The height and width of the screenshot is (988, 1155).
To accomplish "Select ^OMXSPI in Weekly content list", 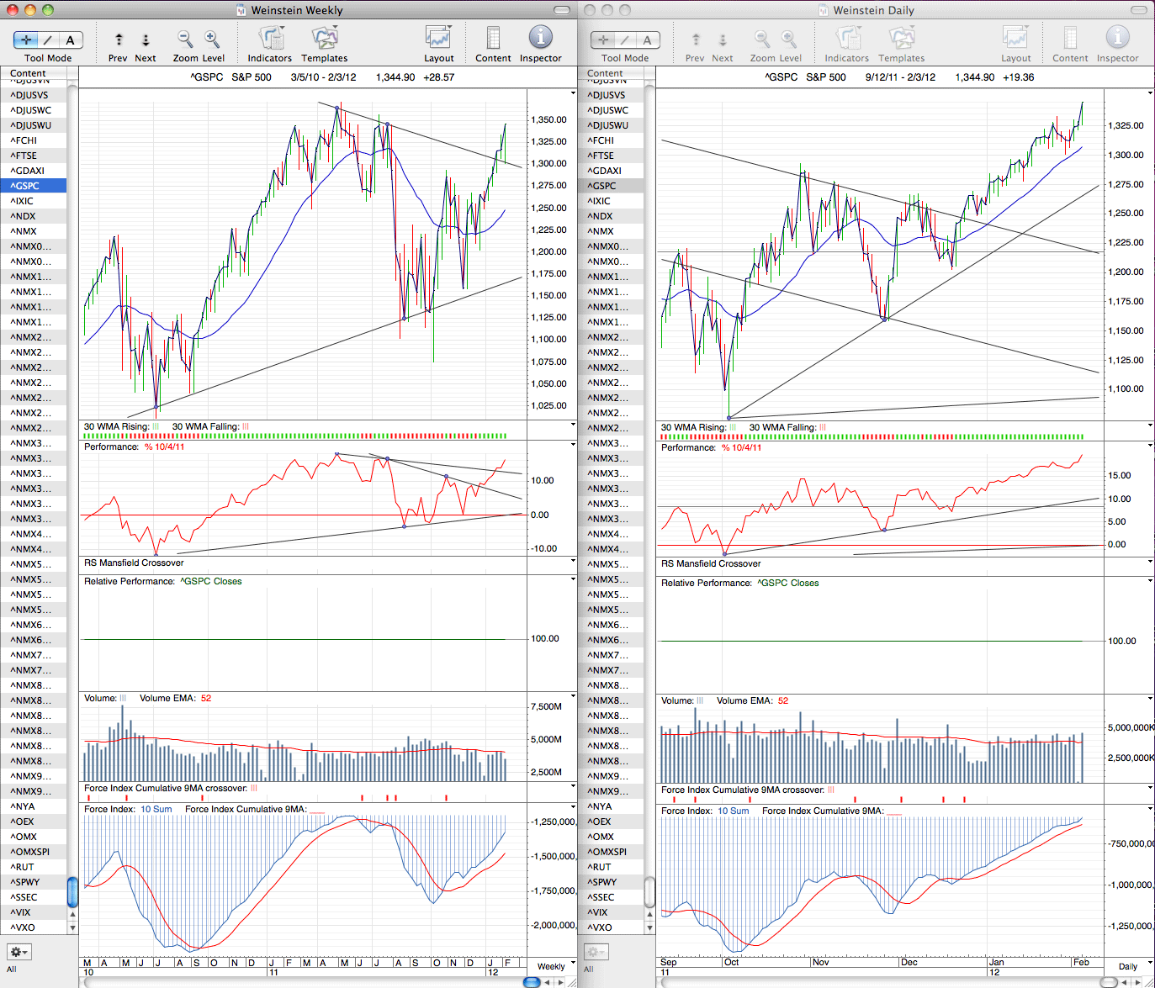I will pyautogui.click(x=34, y=852).
